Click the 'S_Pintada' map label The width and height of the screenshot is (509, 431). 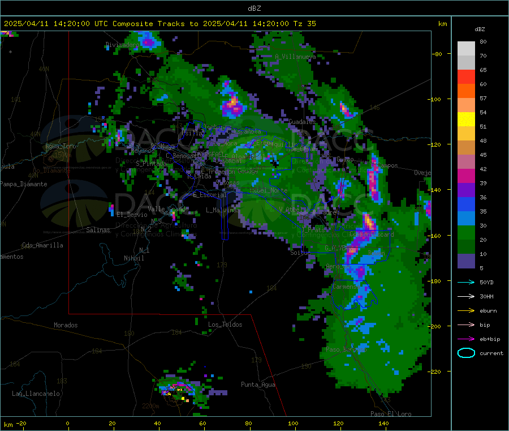[x=151, y=164]
